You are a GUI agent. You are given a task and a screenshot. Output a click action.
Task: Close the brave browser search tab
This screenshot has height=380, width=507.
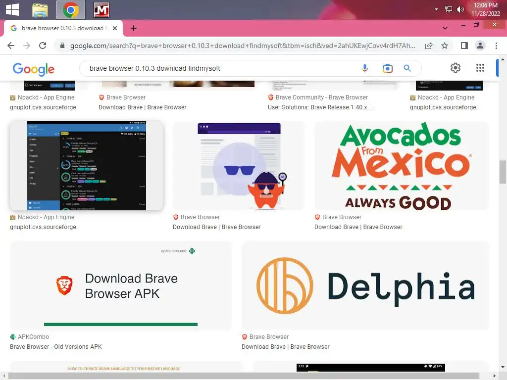pyautogui.click(x=115, y=28)
